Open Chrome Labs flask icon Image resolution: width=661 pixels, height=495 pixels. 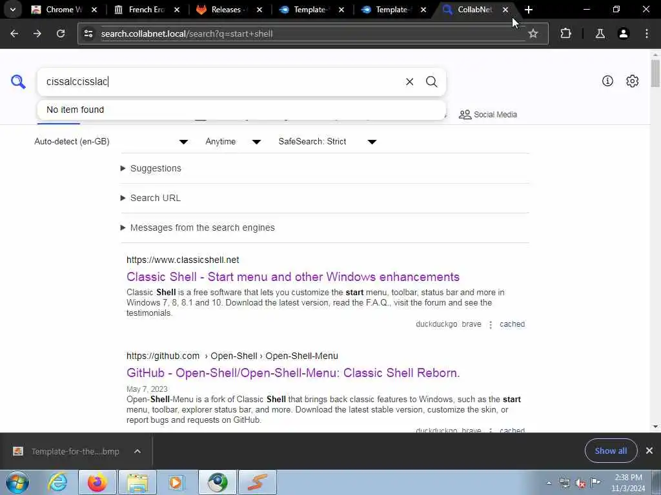600,34
